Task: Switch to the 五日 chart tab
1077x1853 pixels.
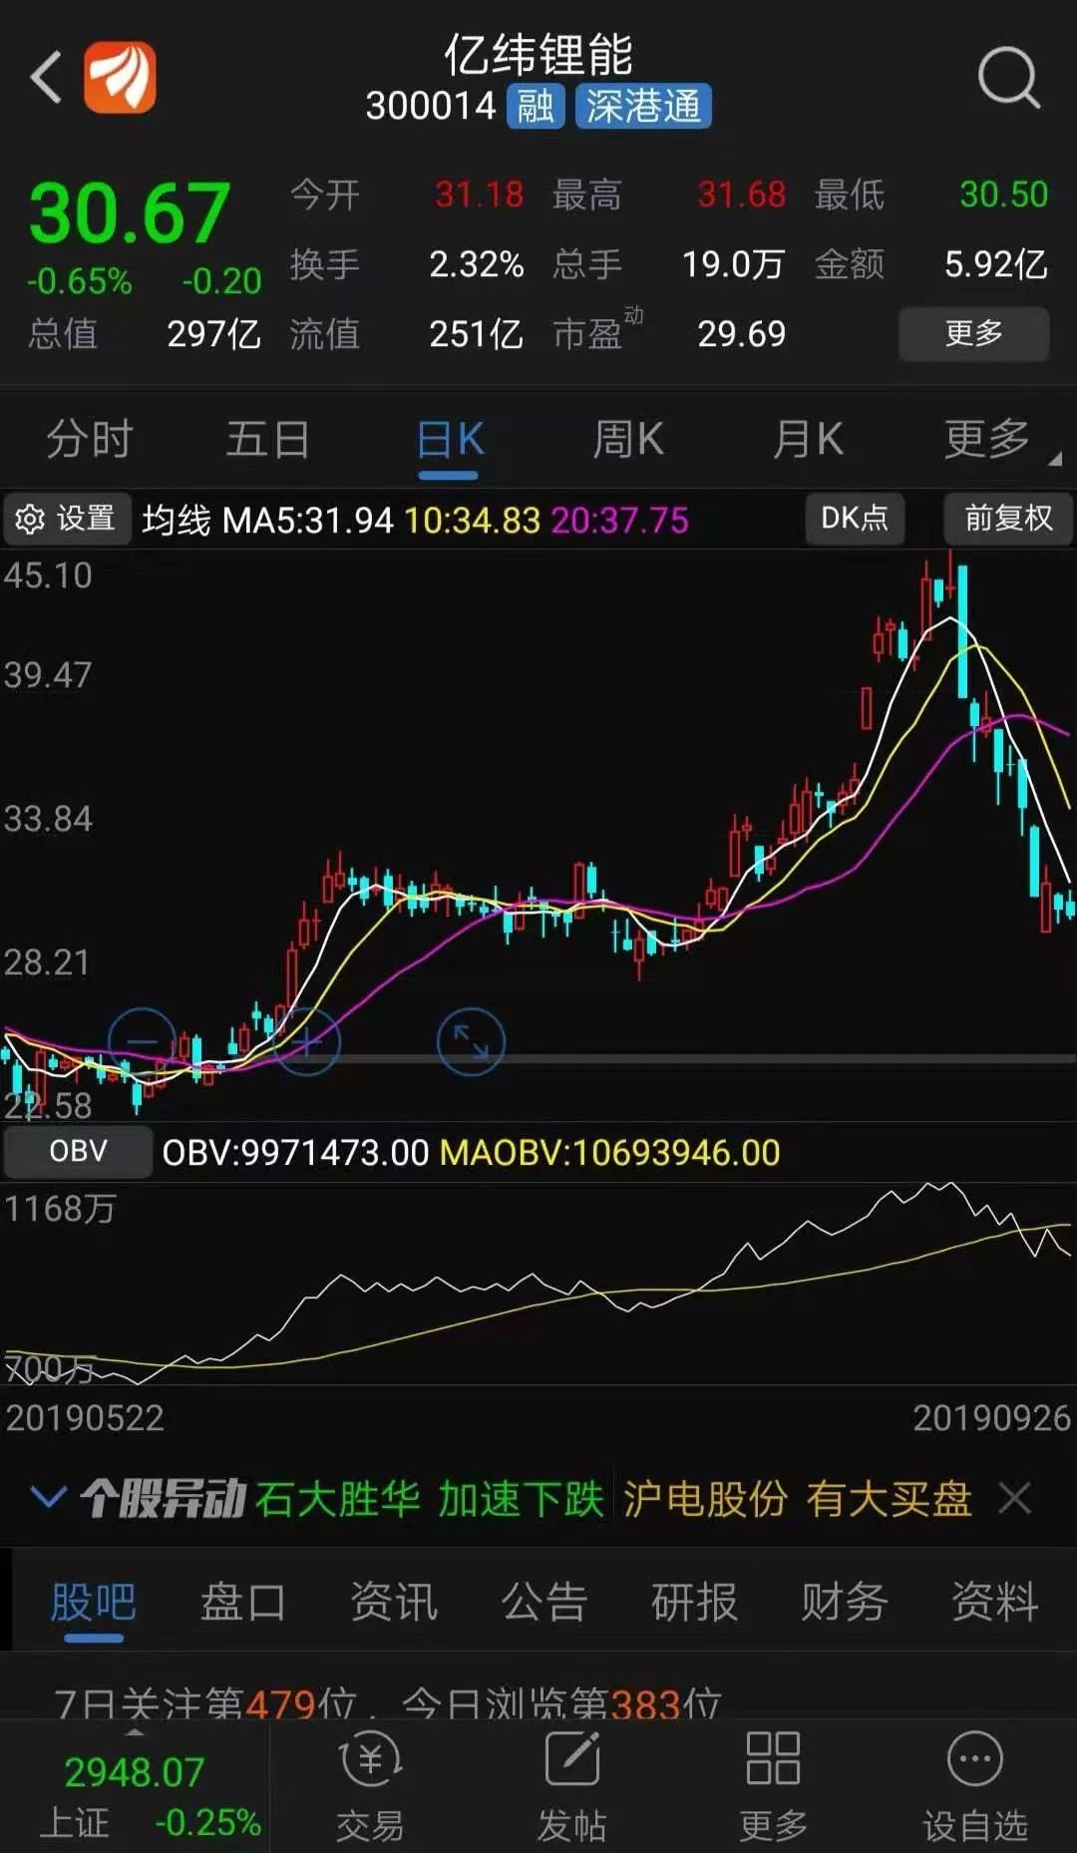Action: click(x=268, y=439)
